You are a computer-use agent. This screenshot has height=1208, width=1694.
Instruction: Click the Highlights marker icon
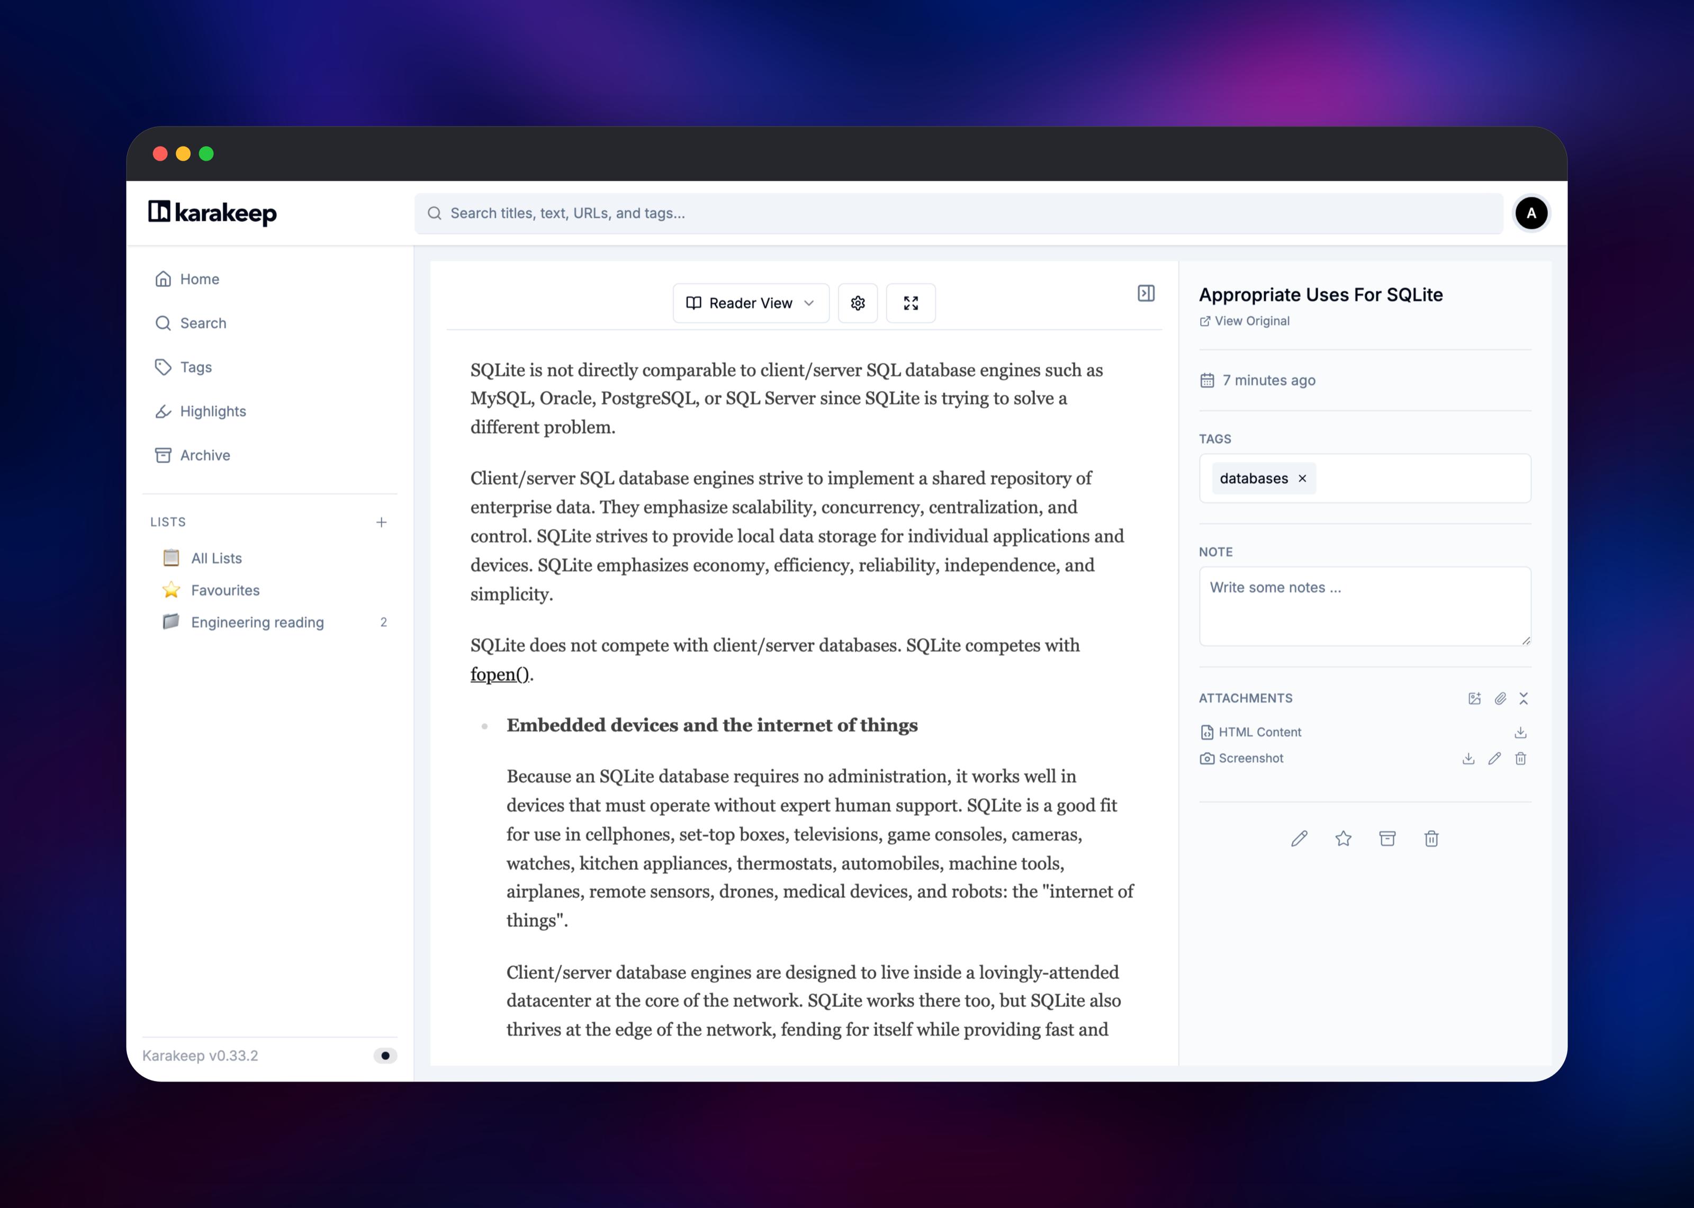[163, 411]
